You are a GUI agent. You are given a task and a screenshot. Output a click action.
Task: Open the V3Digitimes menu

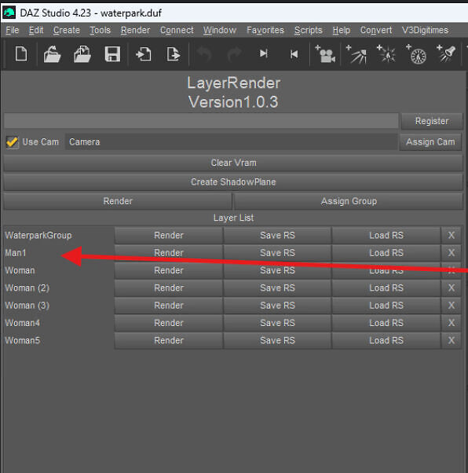coord(425,30)
